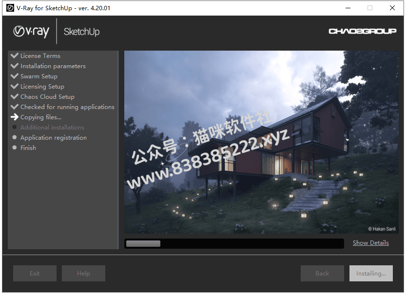
Task: Select the Swarm Setup step
Action: pyautogui.click(x=39, y=76)
